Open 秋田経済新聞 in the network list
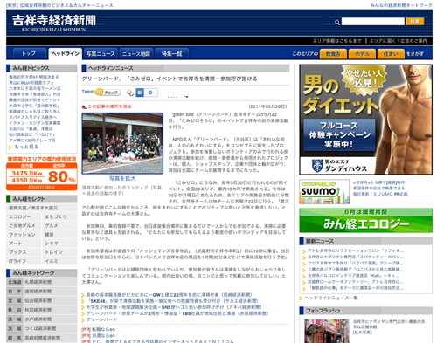This screenshot has height=343, width=437. [x=38, y=310]
